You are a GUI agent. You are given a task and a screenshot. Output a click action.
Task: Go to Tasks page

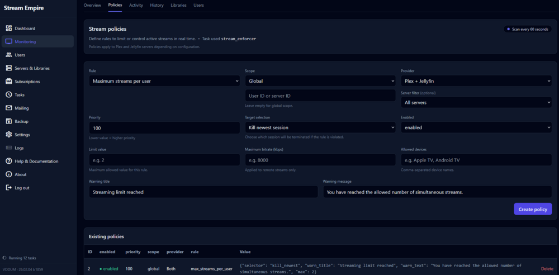point(38,94)
